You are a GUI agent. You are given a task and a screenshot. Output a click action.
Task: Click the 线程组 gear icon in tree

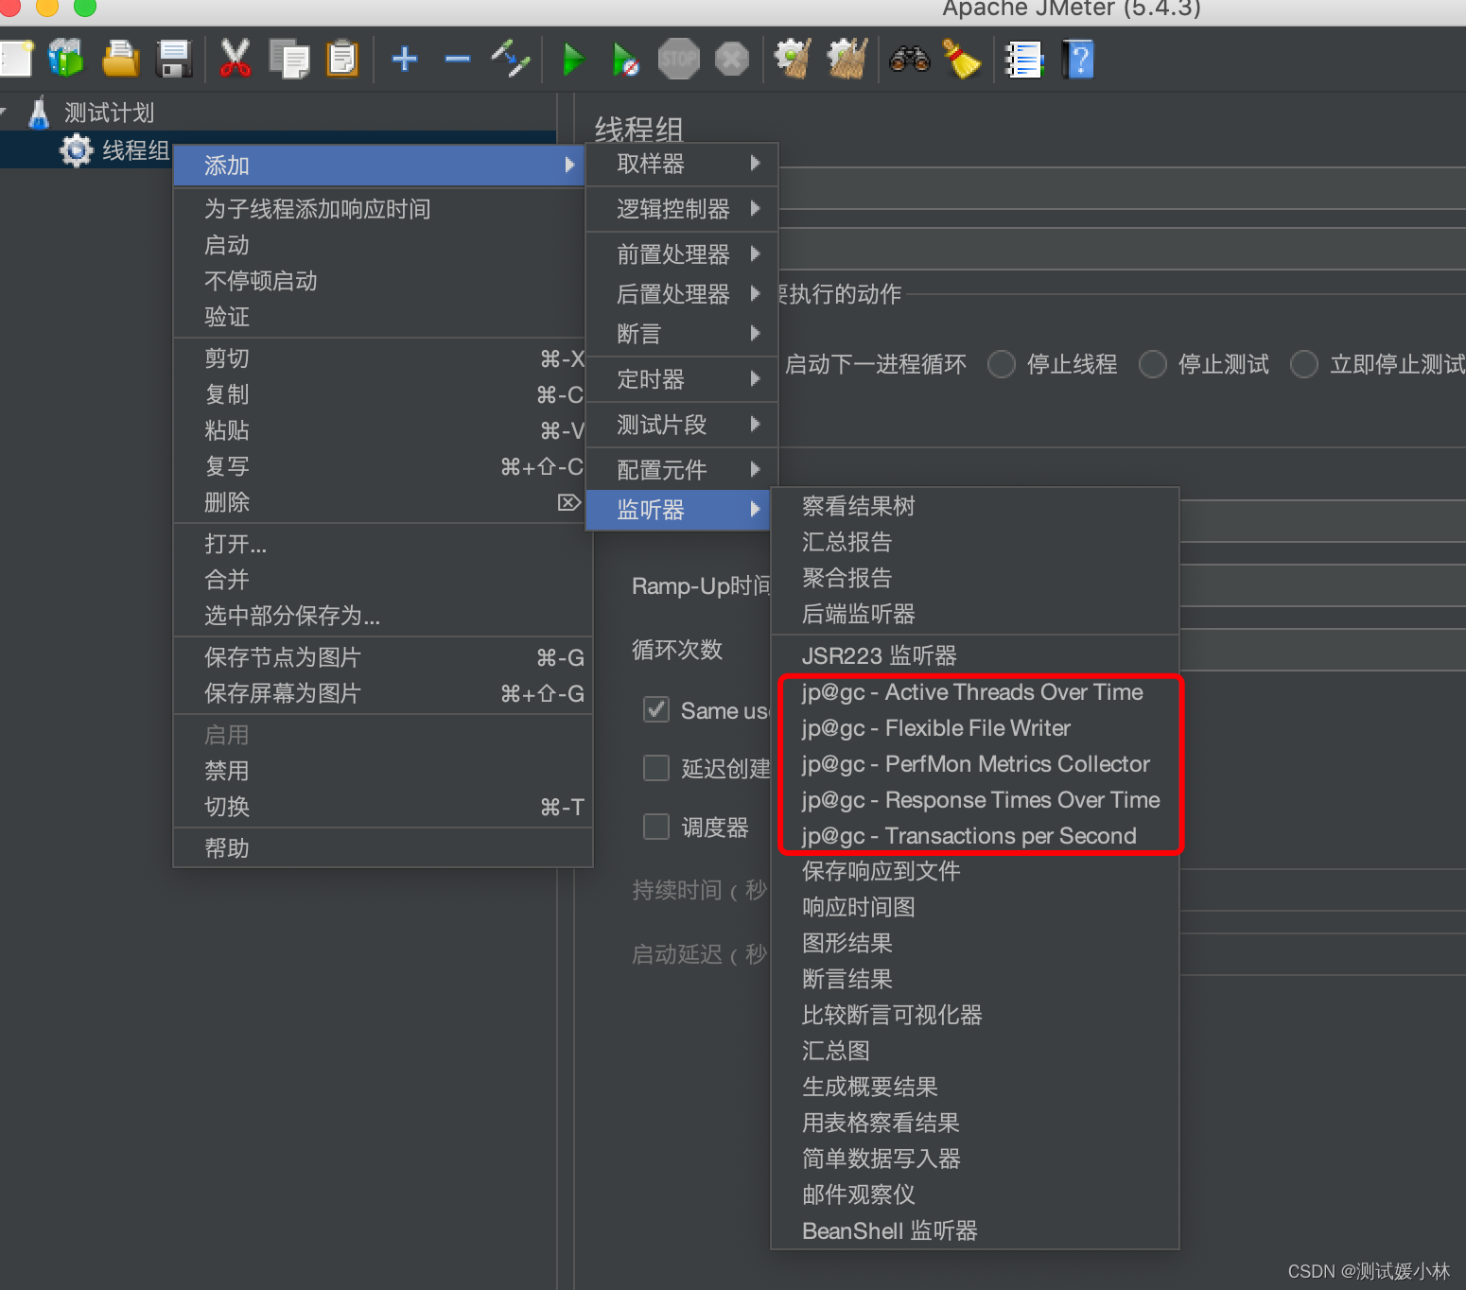[76, 150]
